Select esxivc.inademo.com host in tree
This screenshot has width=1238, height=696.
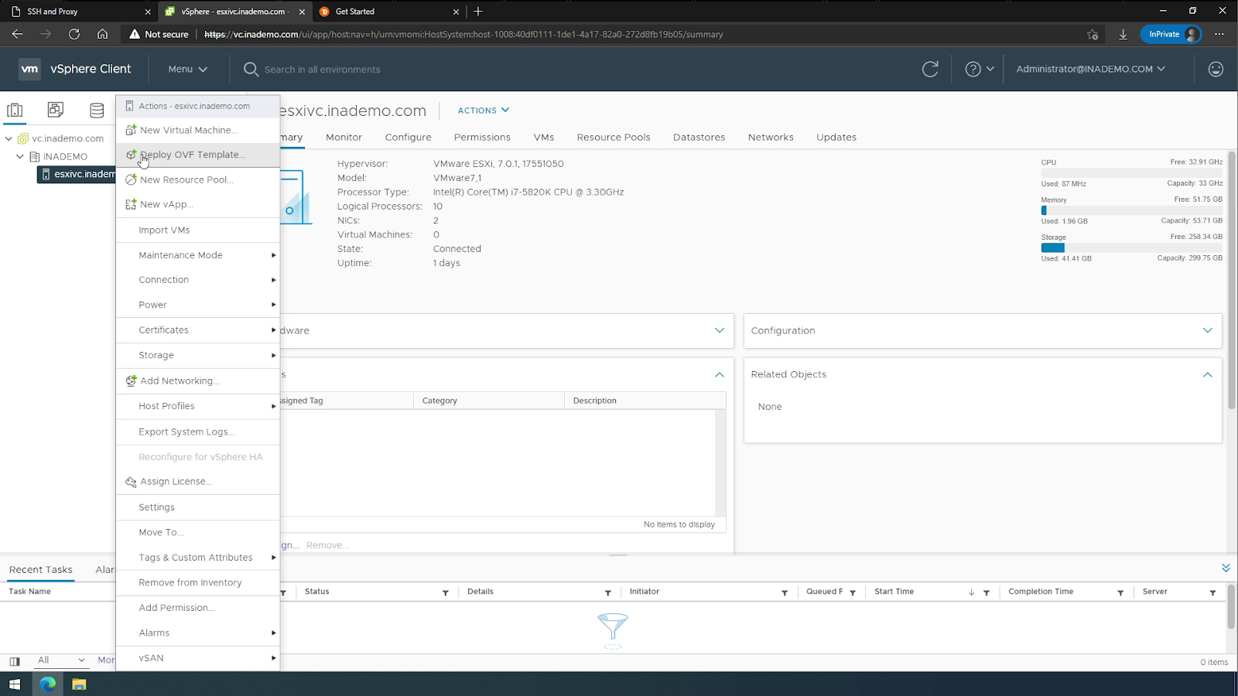76,174
